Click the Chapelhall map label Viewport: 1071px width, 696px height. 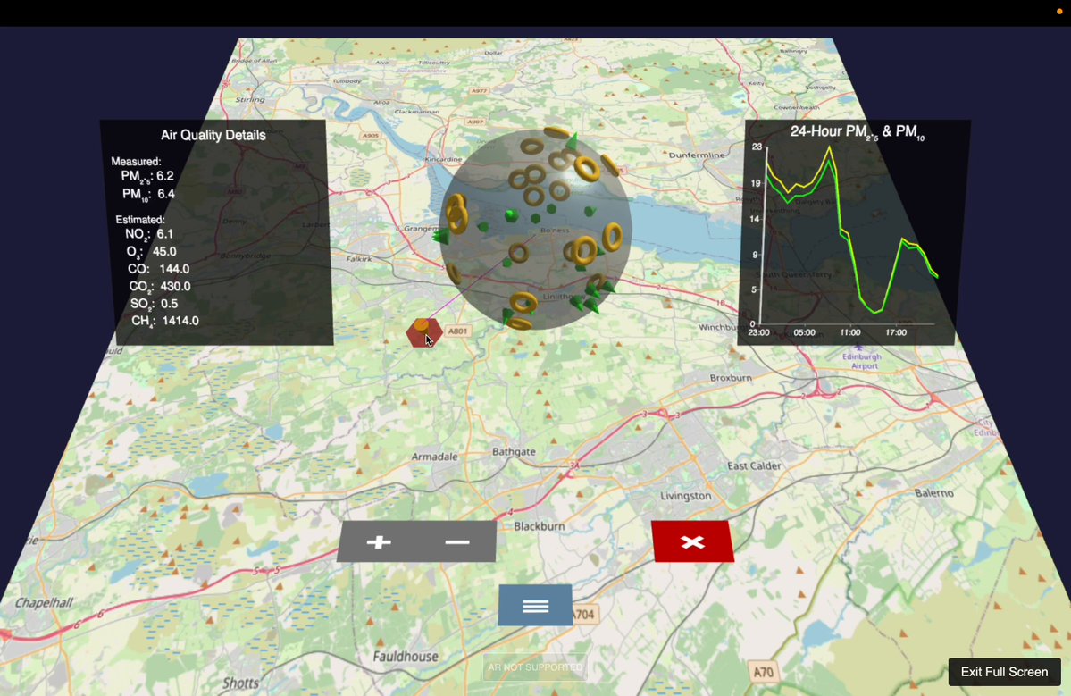(44, 603)
